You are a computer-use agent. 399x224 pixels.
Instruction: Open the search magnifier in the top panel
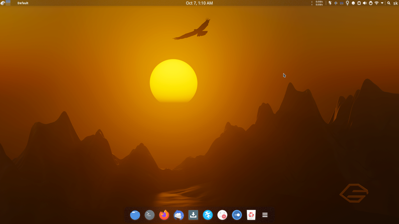(x=388, y=3)
